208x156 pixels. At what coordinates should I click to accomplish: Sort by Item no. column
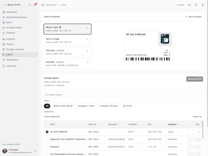(x=94, y=124)
